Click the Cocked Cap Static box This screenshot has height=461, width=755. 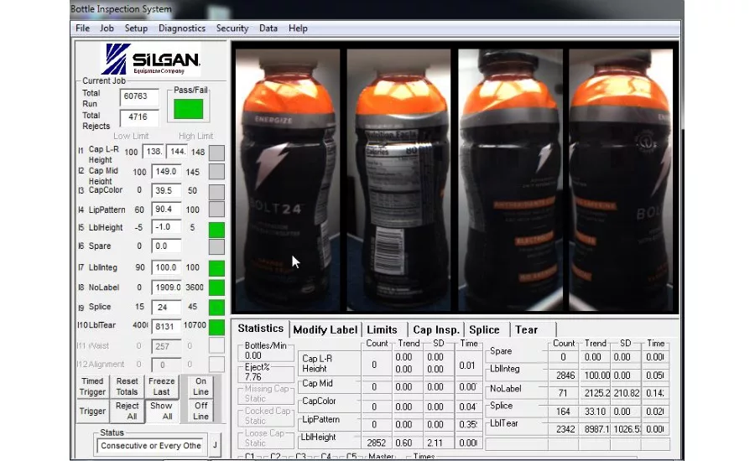pos(266,416)
